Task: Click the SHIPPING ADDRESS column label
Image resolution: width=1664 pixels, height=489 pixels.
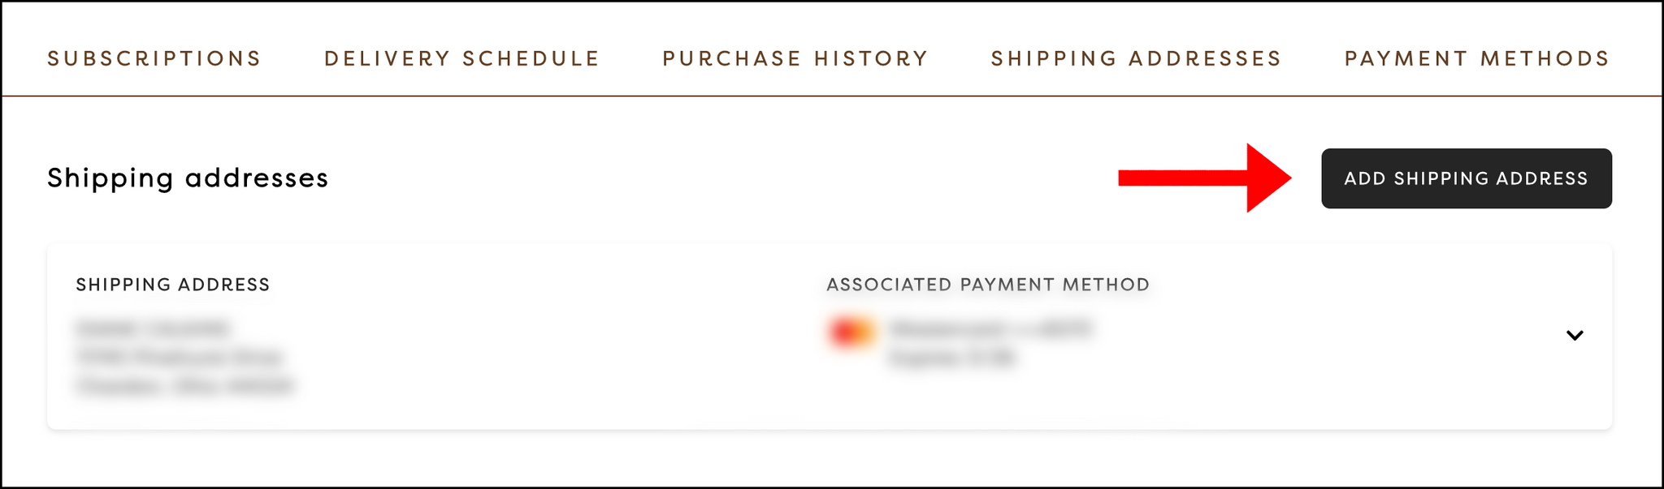Action: pos(173,285)
